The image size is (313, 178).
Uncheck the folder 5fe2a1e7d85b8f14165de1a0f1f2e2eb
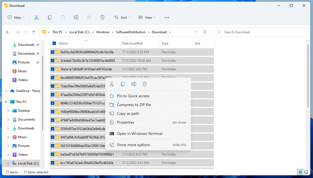point(52,69)
